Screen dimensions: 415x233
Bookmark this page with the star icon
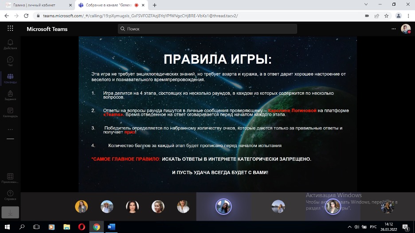click(386, 16)
